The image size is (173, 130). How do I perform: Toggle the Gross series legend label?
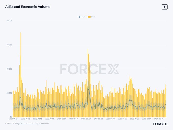click(93, 17)
